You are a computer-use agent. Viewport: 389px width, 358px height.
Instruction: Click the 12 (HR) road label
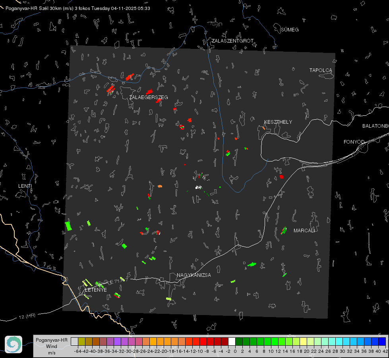pos(27,316)
